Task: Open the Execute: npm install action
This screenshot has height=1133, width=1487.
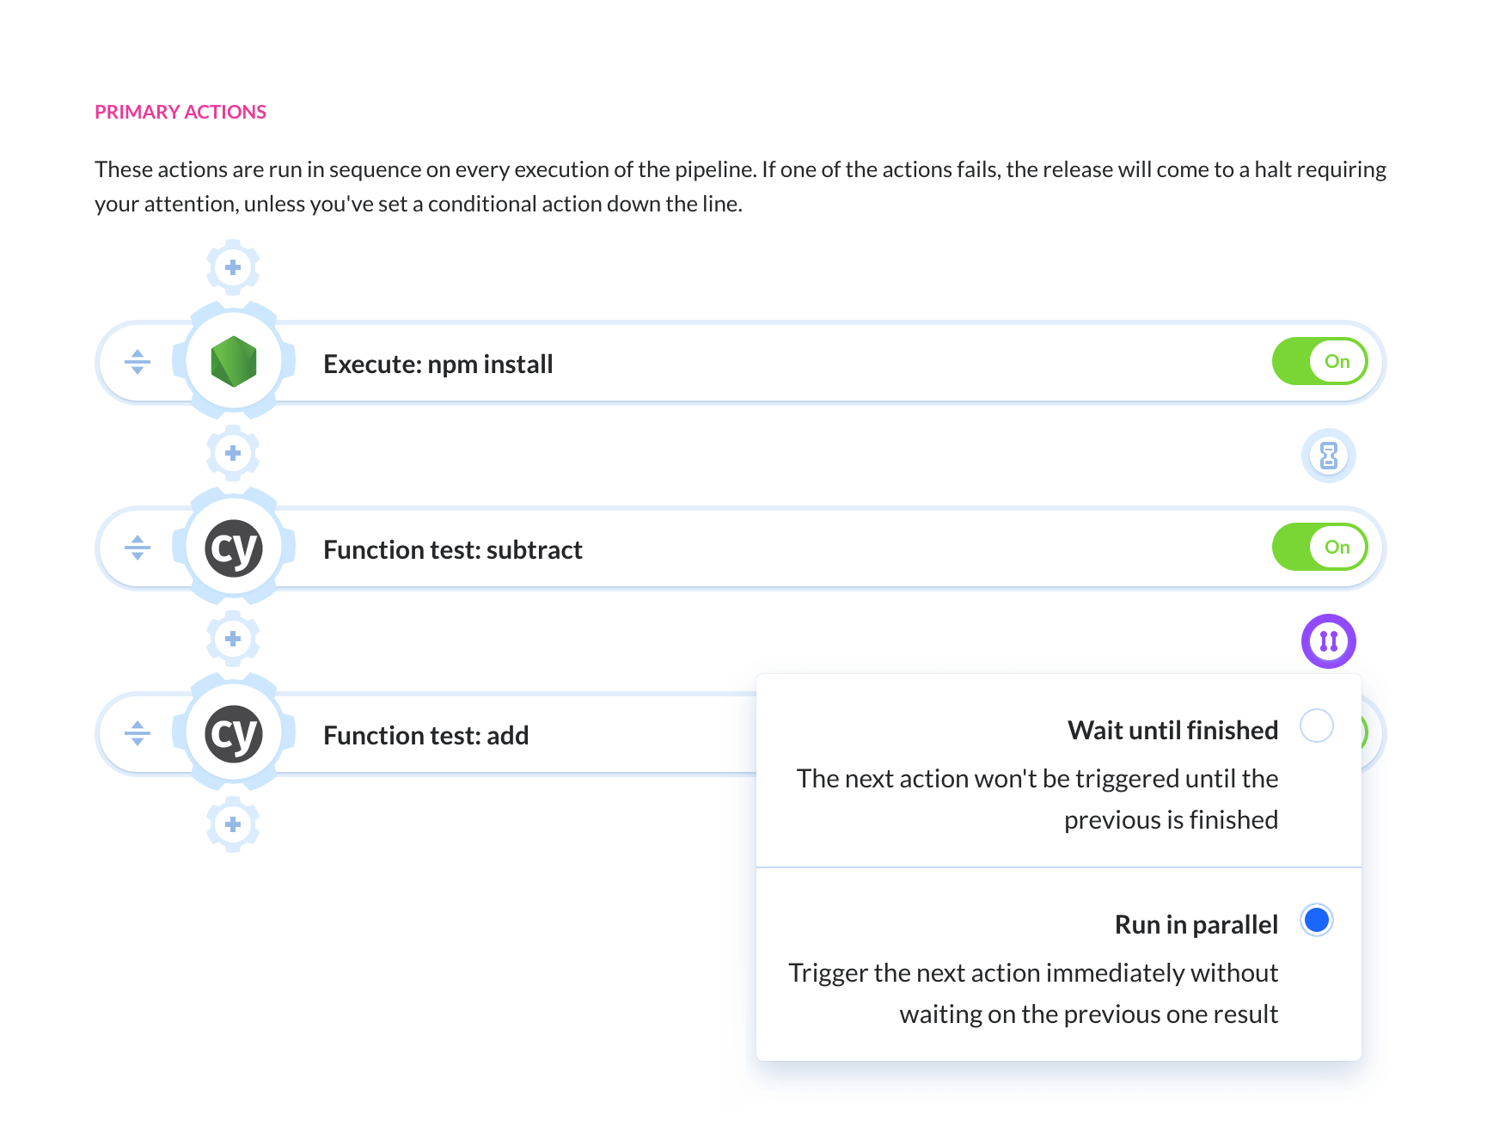Action: [x=438, y=364]
